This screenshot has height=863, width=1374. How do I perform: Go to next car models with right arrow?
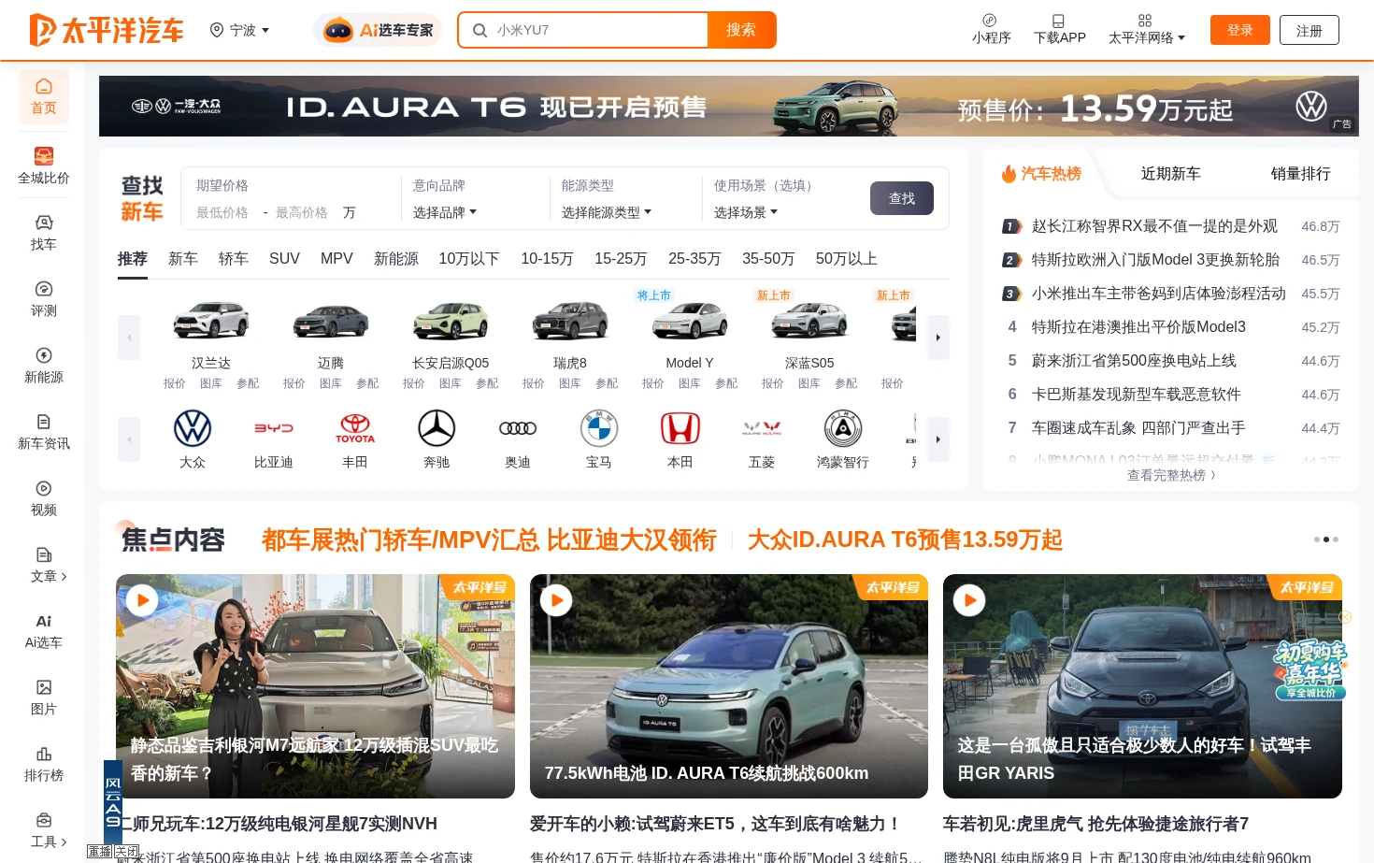[938, 338]
